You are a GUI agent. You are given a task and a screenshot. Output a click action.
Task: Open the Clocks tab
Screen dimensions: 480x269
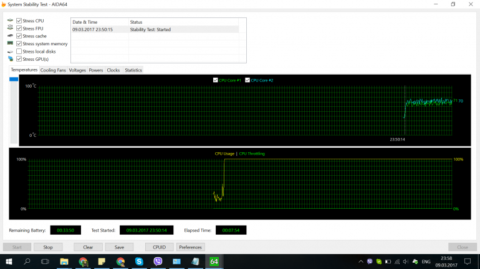113,70
